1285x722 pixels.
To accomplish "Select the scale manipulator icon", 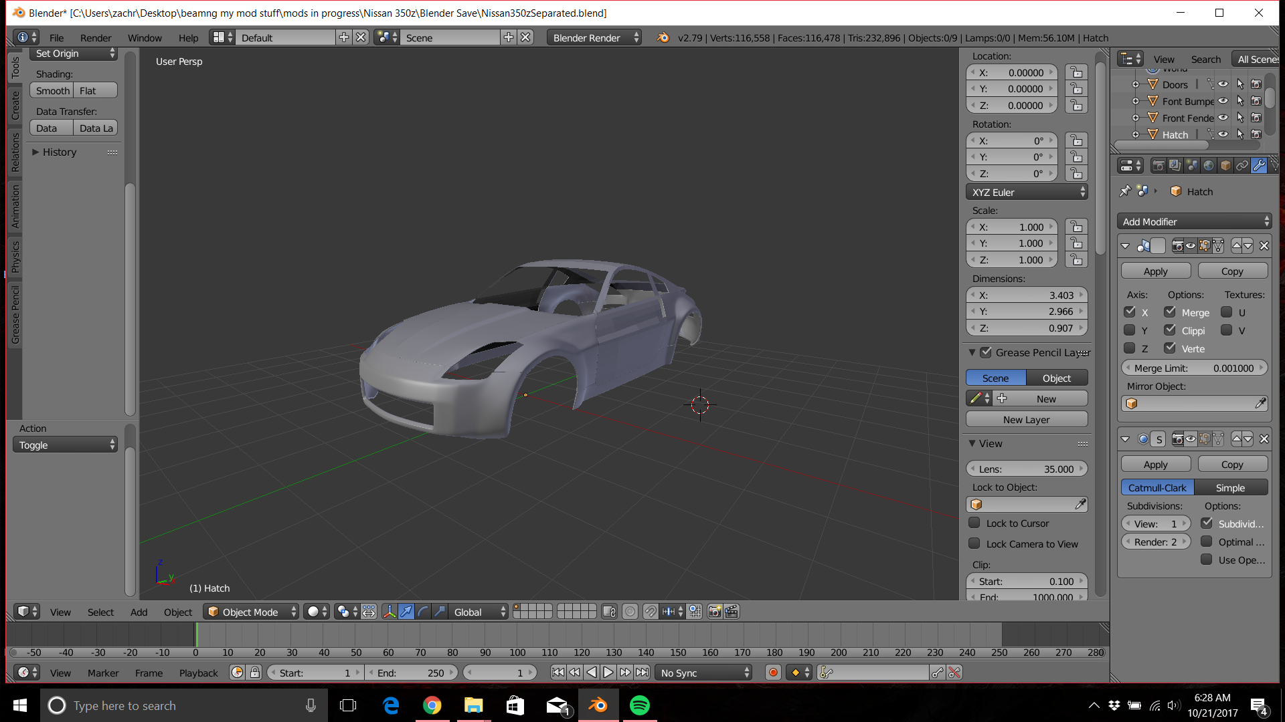I will pos(440,612).
